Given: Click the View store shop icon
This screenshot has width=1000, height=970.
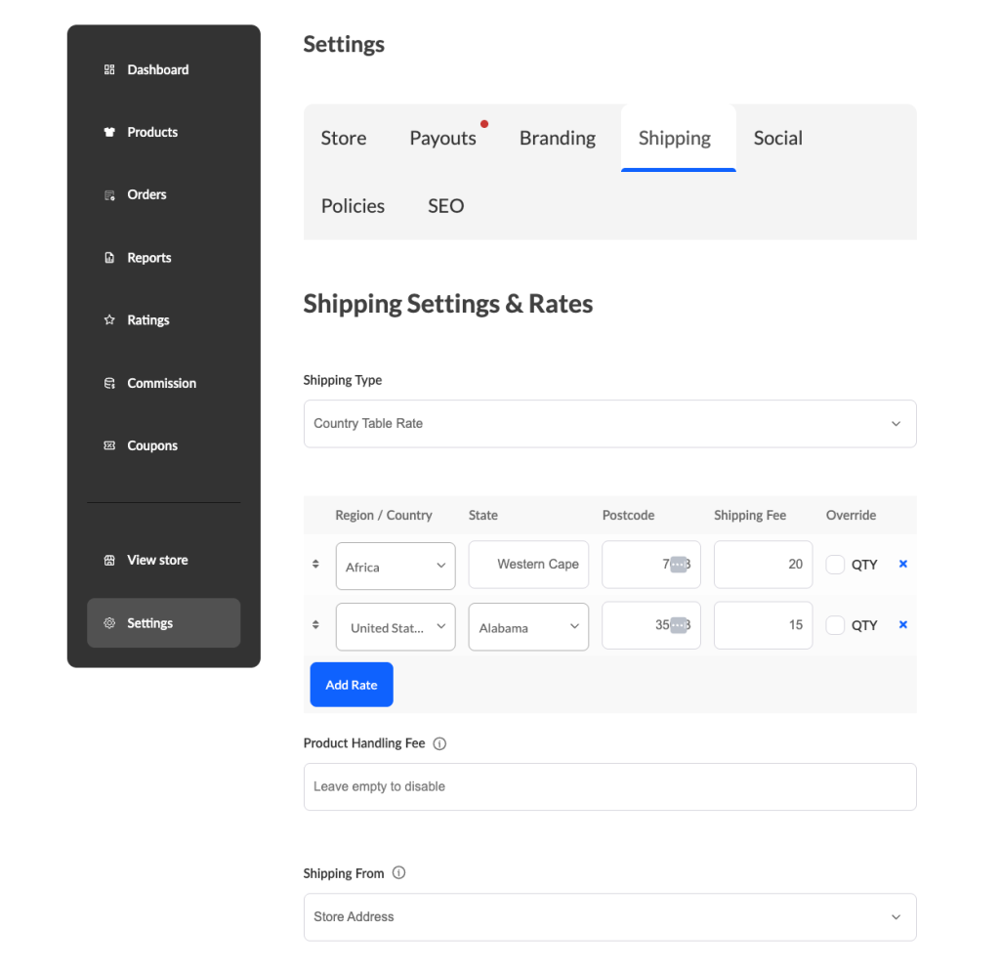Looking at the screenshot, I should tap(109, 560).
